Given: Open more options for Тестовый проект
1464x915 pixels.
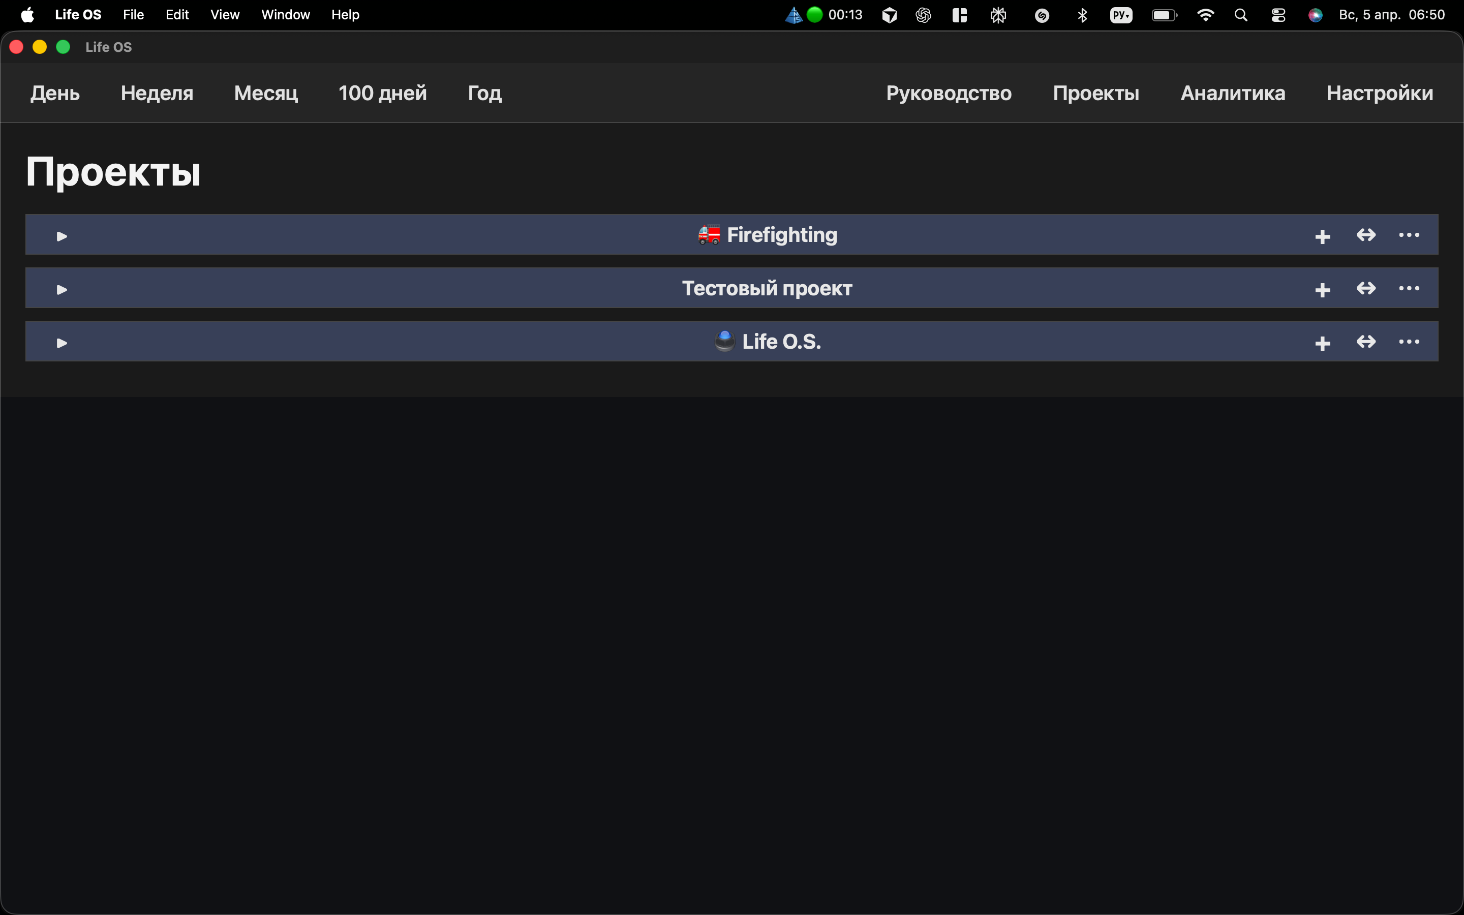Looking at the screenshot, I should 1409,288.
